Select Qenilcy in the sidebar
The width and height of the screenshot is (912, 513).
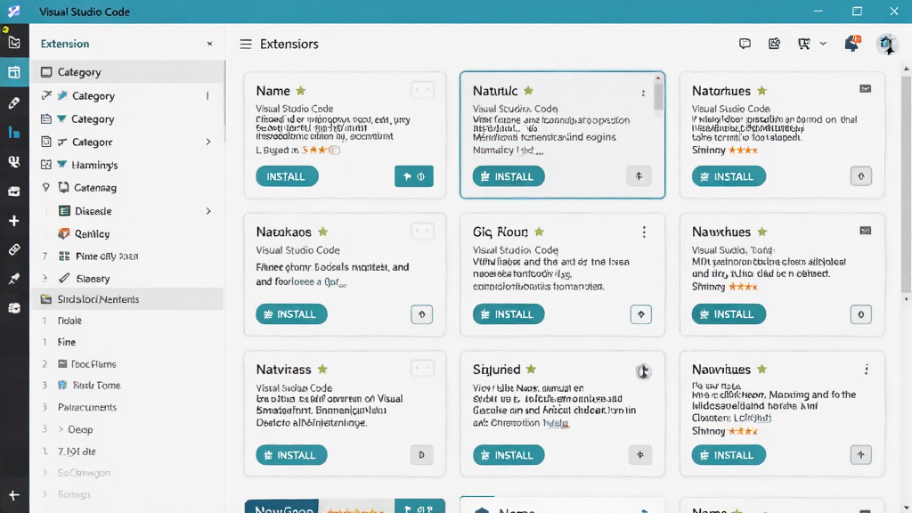(92, 234)
